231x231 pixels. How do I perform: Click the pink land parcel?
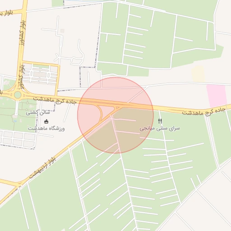tap(217, 96)
